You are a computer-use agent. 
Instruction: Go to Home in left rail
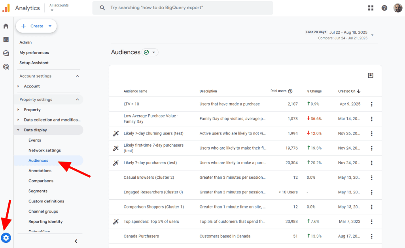[6, 26]
